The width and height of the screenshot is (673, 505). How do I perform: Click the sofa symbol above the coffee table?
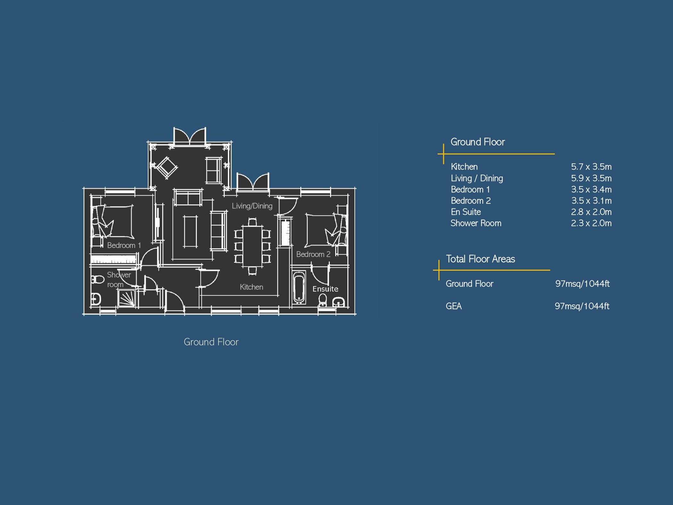click(x=188, y=197)
